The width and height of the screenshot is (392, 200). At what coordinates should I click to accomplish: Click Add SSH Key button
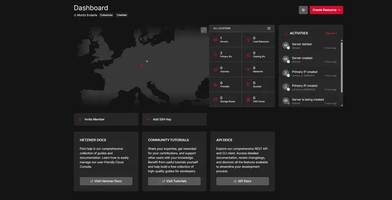click(x=174, y=119)
